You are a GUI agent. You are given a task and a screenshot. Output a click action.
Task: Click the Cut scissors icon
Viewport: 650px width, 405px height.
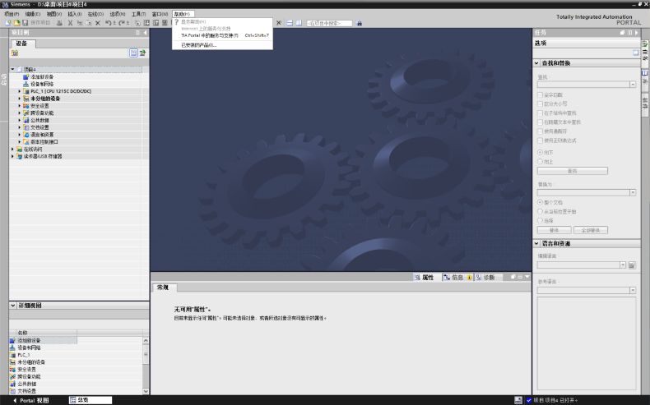(x=70, y=23)
